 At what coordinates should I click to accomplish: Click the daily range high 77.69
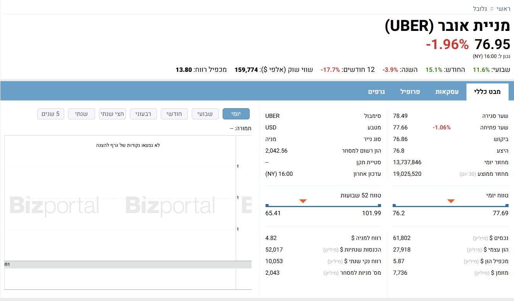(501, 213)
